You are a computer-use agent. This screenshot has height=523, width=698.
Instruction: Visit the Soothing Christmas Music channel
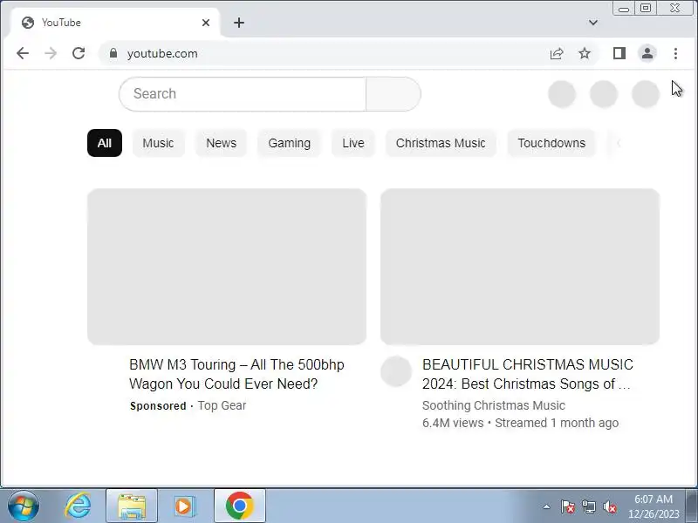[x=494, y=405]
